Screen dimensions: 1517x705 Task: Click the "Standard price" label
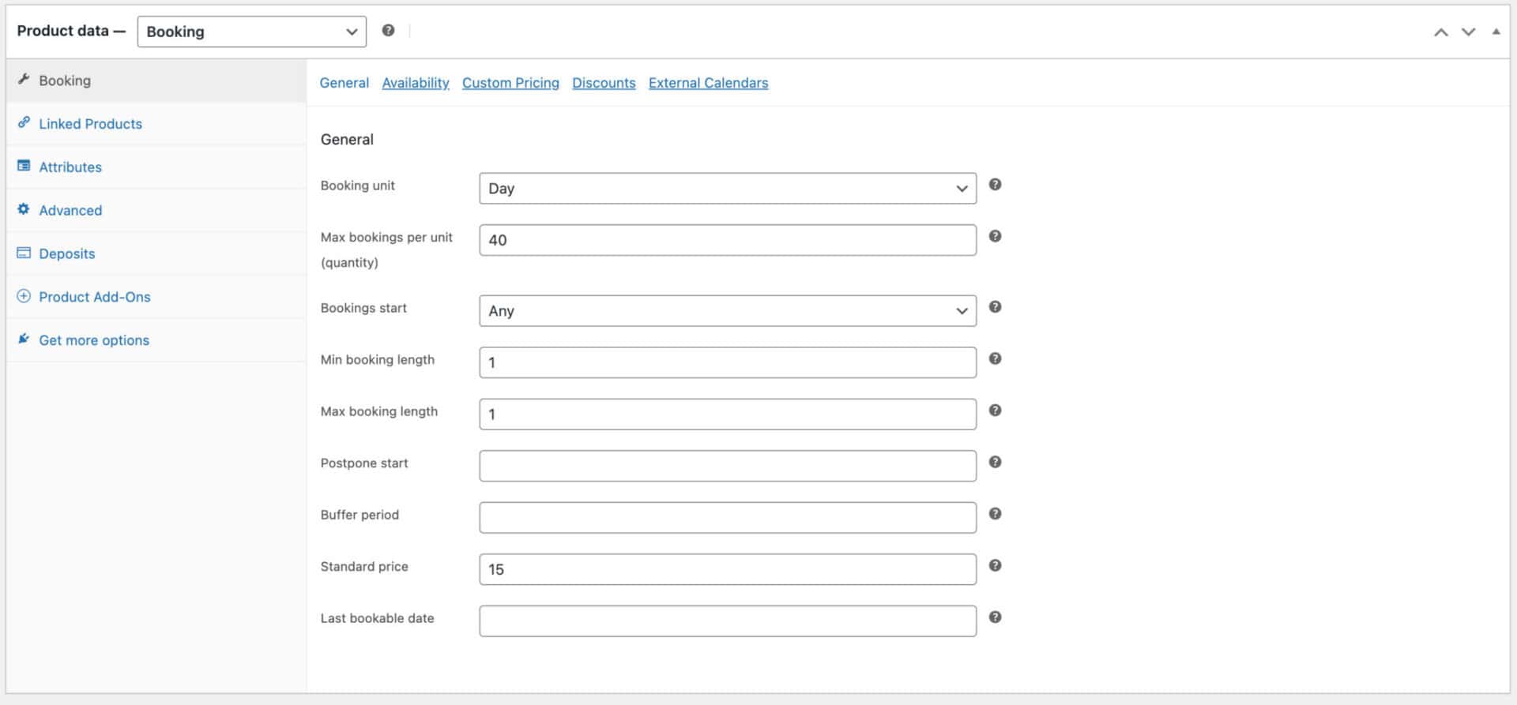pyautogui.click(x=364, y=567)
